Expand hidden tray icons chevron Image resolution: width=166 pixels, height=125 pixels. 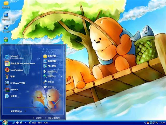pos(145,123)
